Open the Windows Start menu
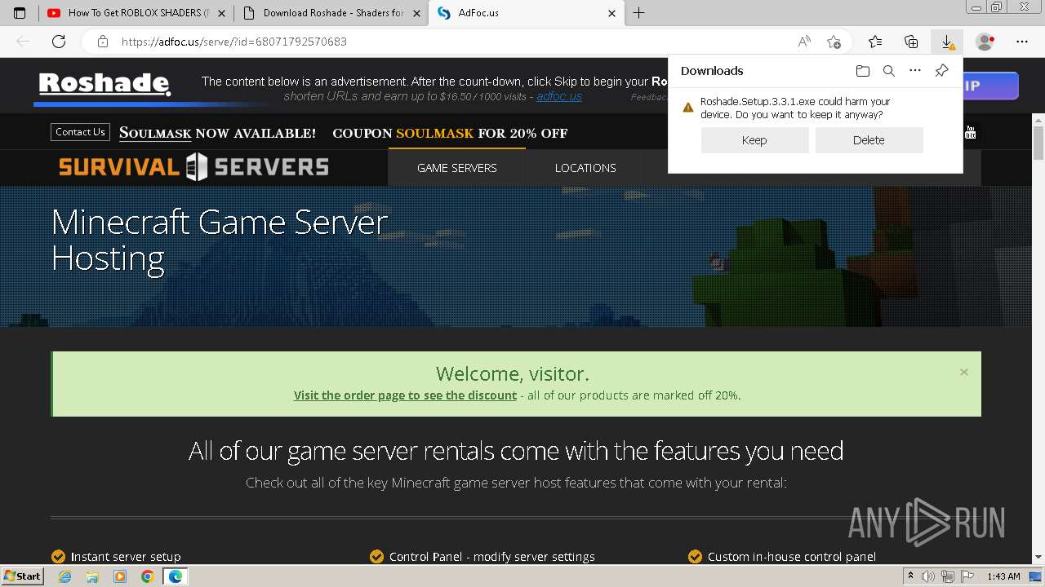The image size is (1045, 587). 22,576
